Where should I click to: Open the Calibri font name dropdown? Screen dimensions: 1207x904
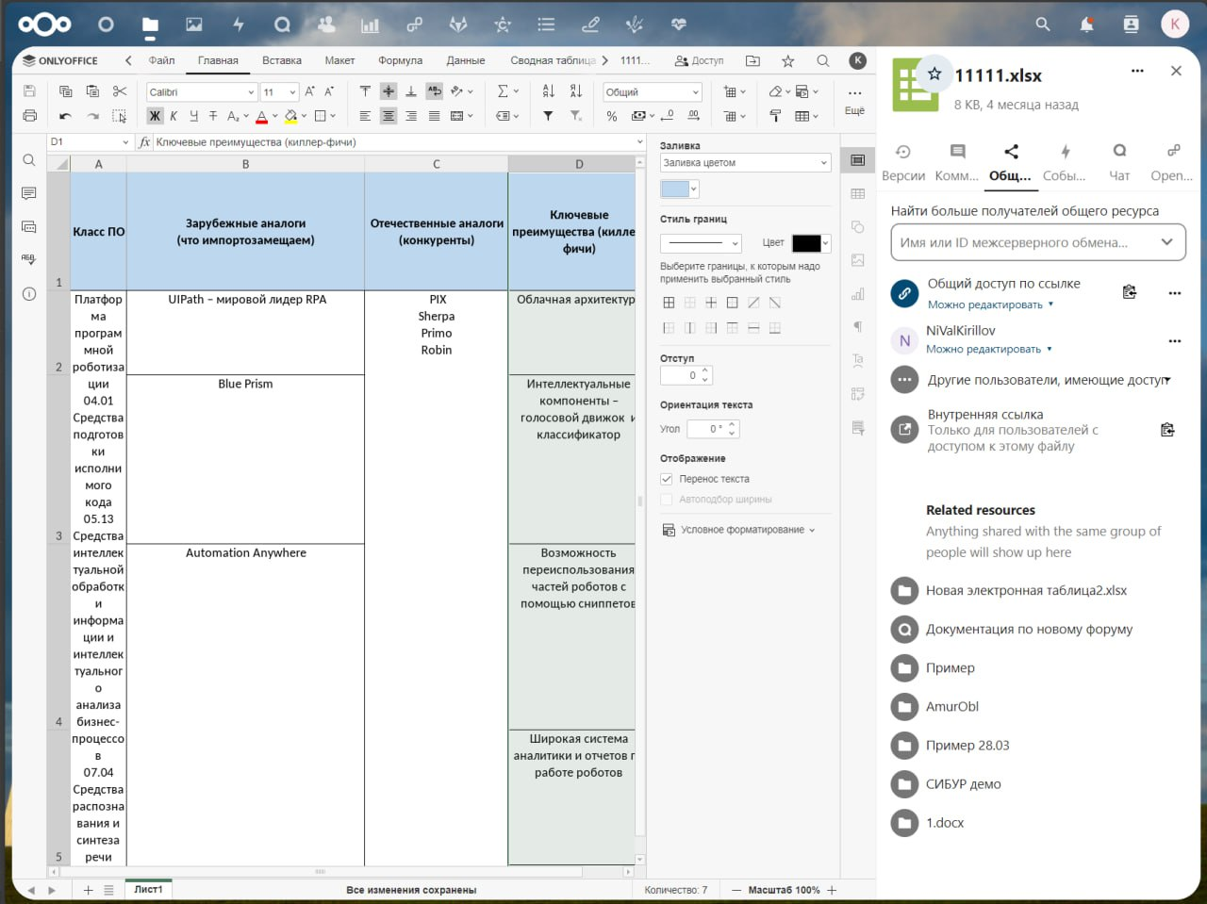click(x=251, y=92)
